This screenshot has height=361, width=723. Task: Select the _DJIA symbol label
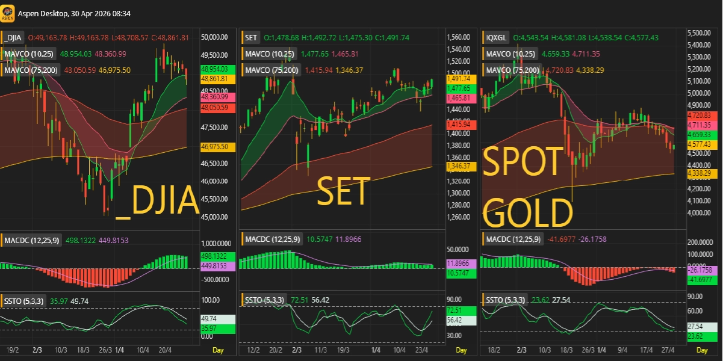[x=13, y=38]
